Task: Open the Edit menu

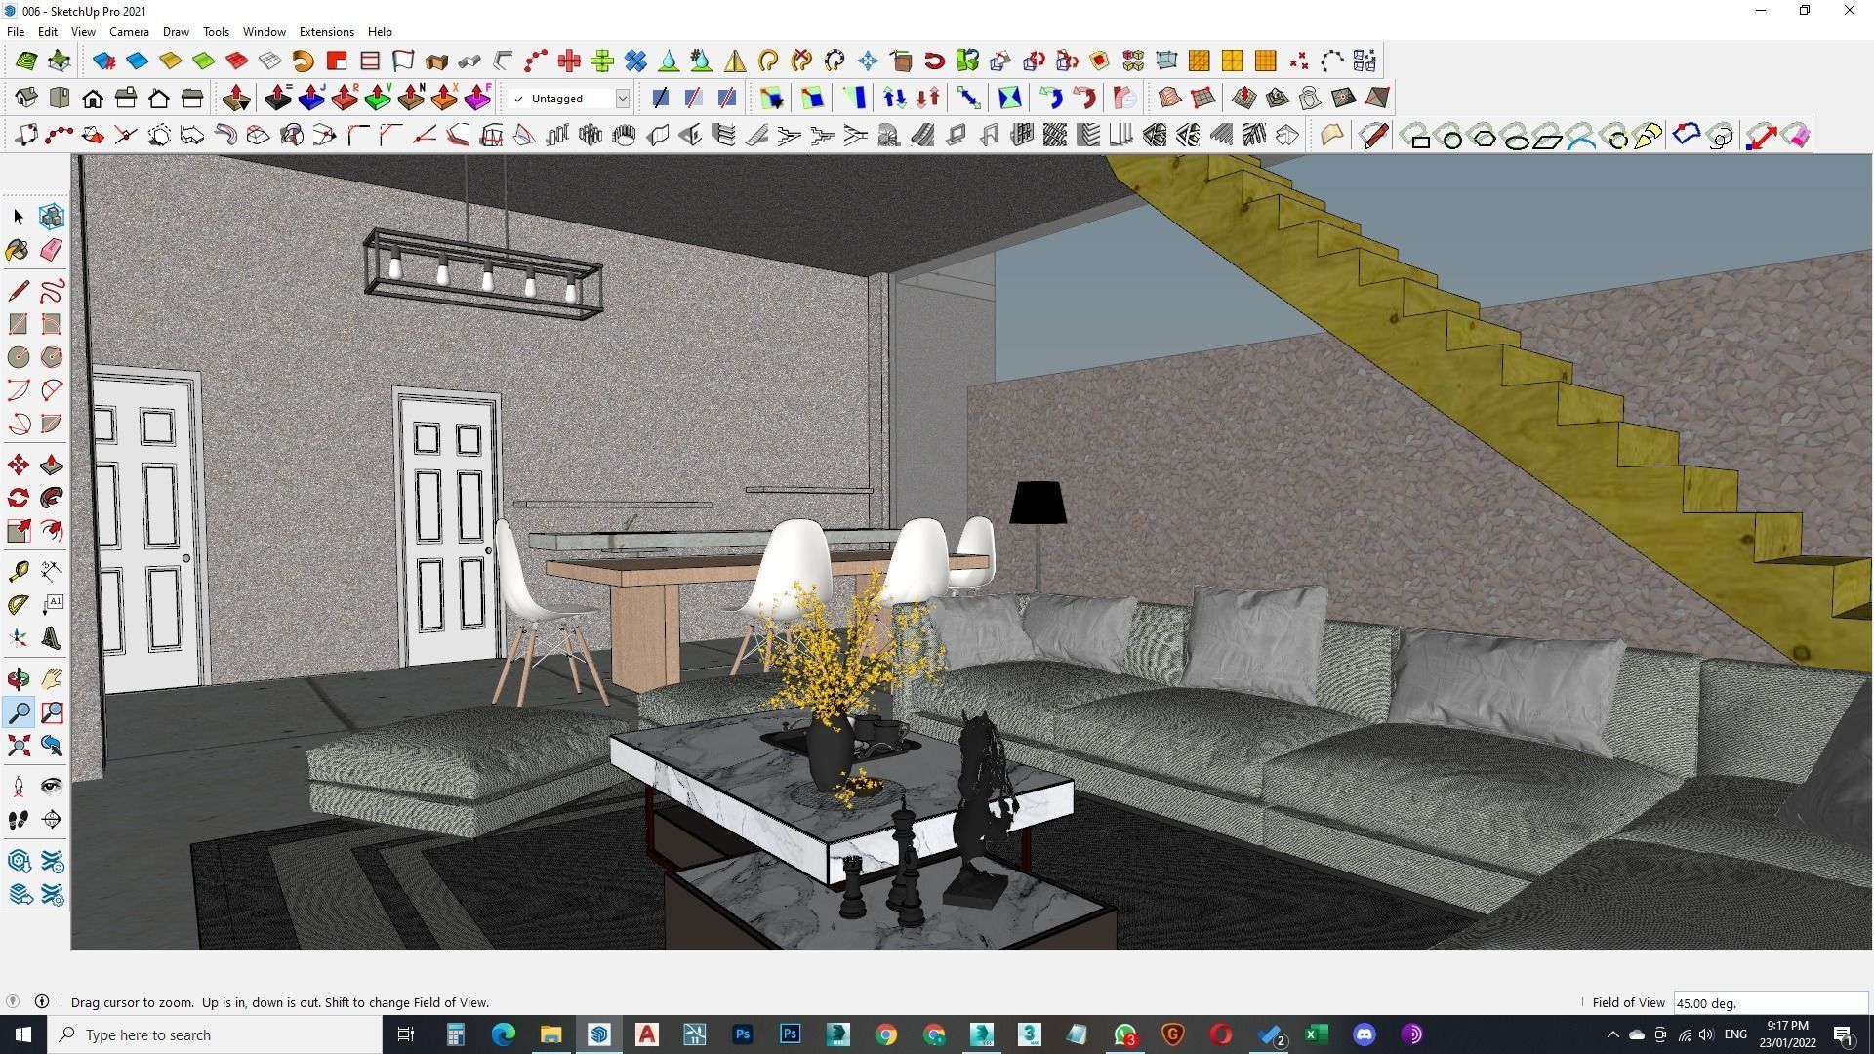Action: click(47, 32)
